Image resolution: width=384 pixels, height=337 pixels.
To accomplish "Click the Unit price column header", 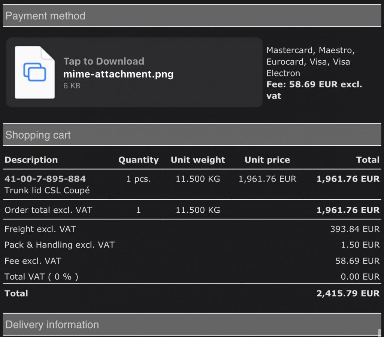I will click(267, 160).
